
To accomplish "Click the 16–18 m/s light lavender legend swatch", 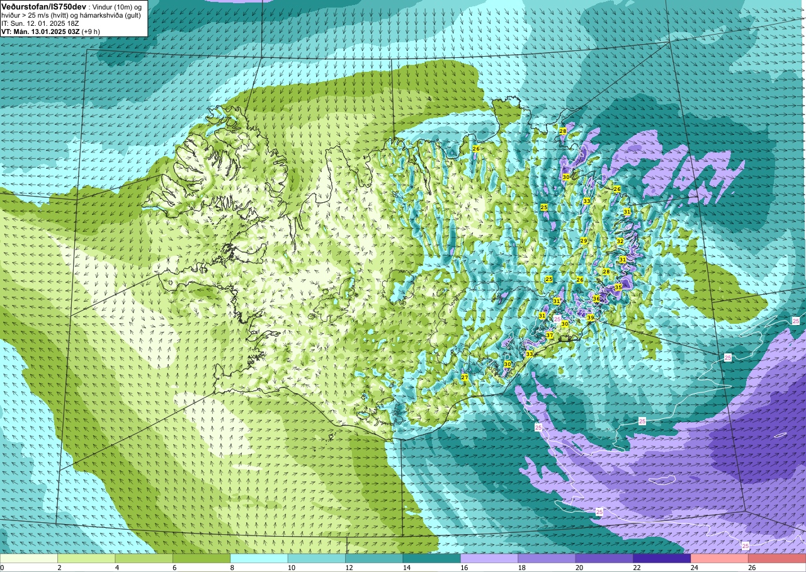I will [x=489, y=558].
